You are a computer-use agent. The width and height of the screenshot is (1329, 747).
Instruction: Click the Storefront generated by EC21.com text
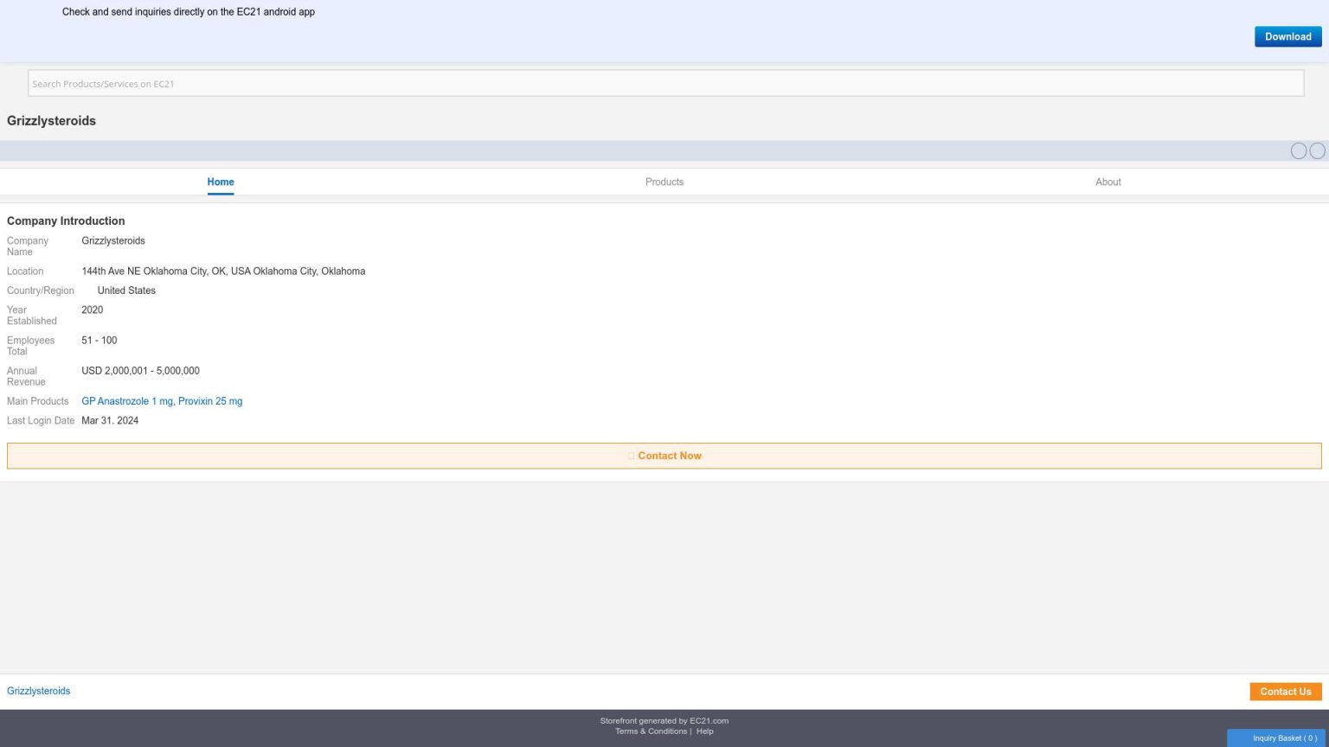664,720
